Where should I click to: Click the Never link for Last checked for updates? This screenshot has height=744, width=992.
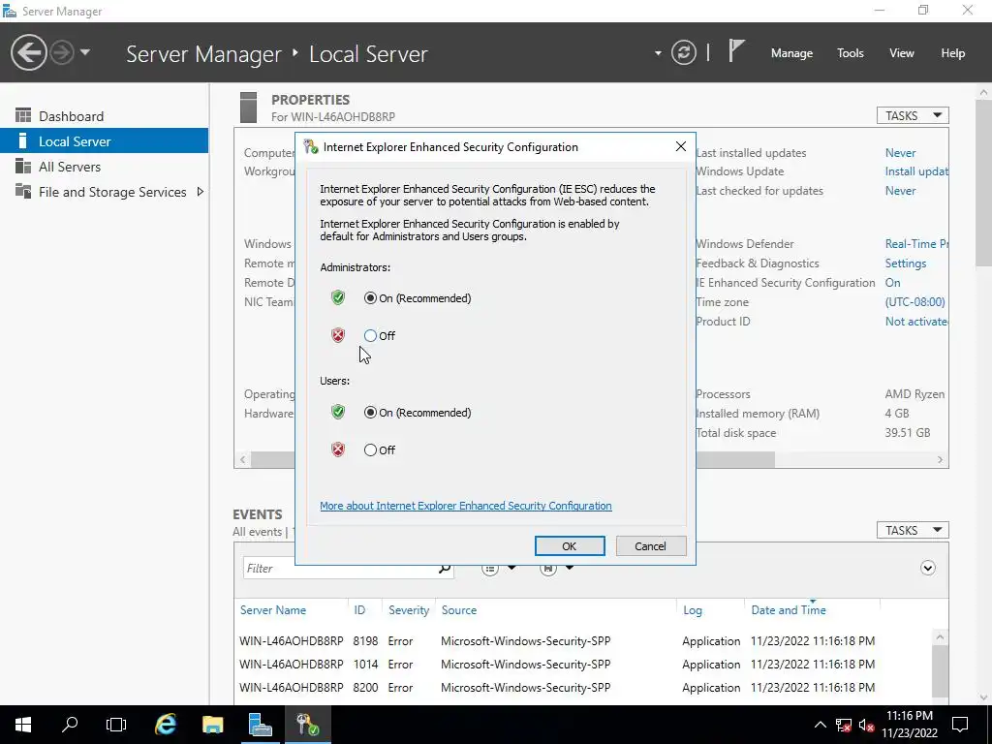[900, 191]
